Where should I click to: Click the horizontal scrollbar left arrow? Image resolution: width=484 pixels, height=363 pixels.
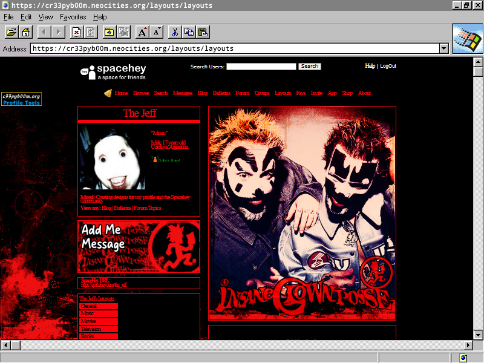(6, 345)
